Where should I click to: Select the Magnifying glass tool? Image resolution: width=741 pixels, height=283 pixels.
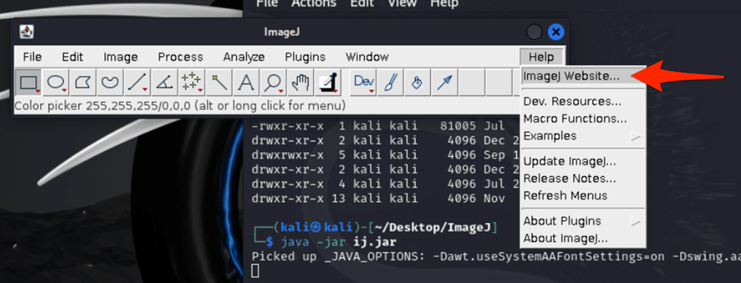coord(273,83)
